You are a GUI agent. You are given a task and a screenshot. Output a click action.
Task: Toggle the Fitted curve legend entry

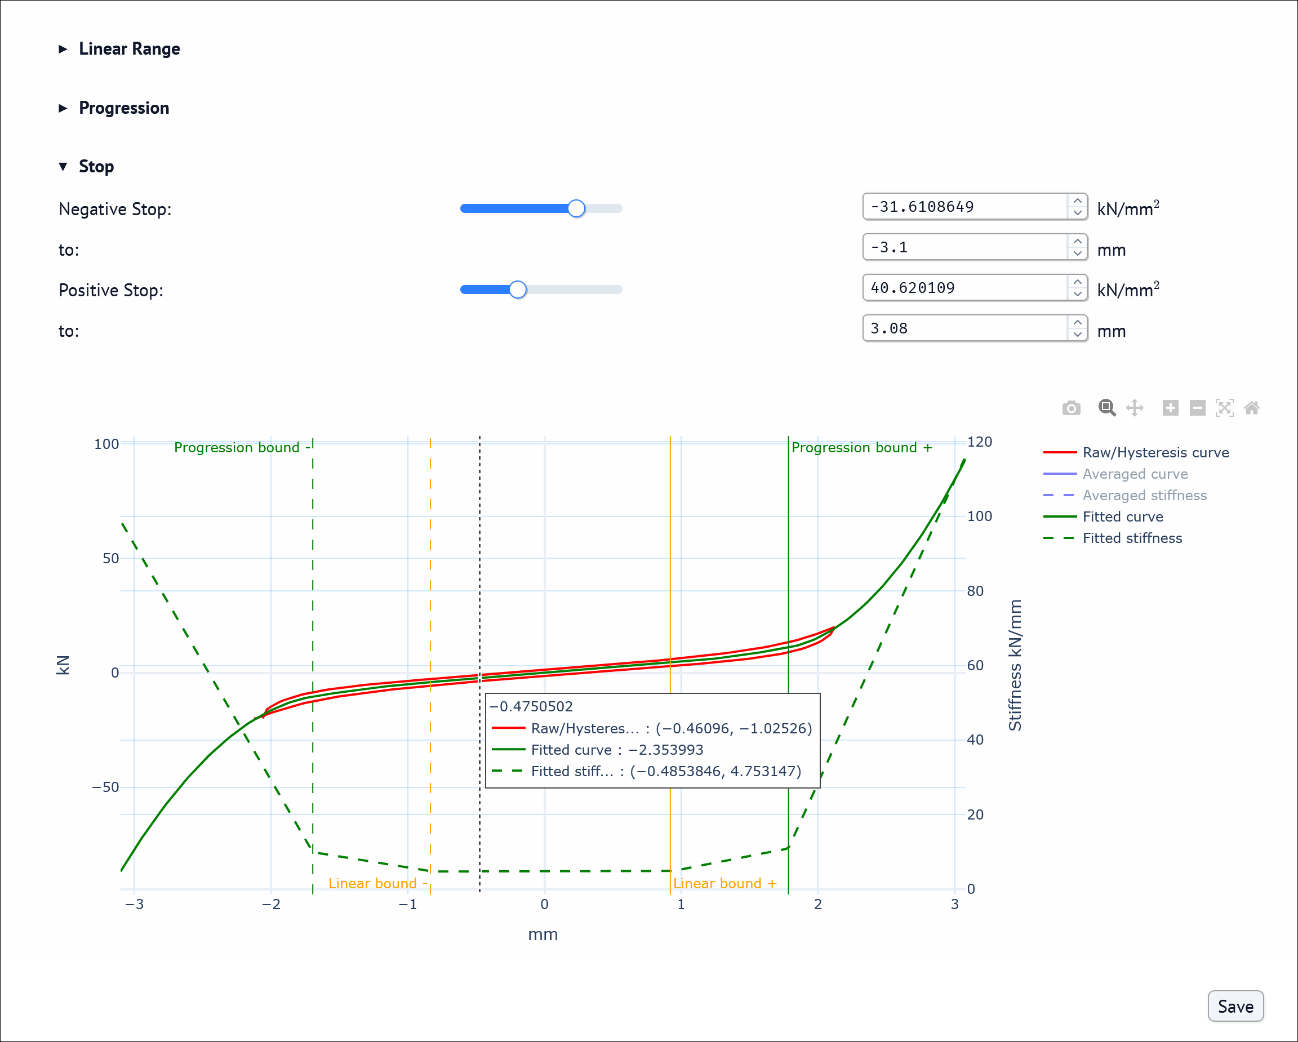pos(1103,516)
